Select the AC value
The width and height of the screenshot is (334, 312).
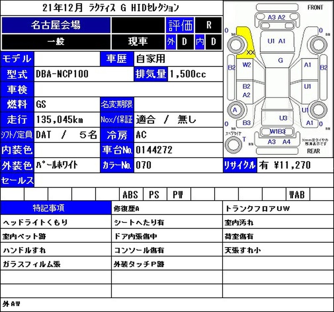pyautogui.click(x=141, y=135)
